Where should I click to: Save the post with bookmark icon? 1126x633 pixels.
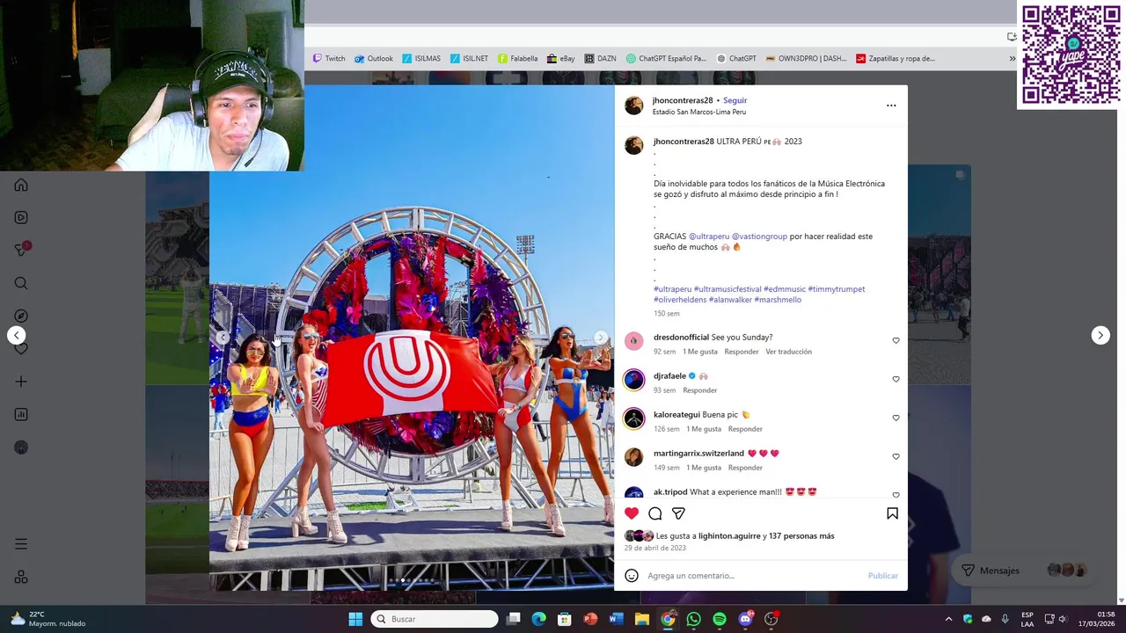892,513
